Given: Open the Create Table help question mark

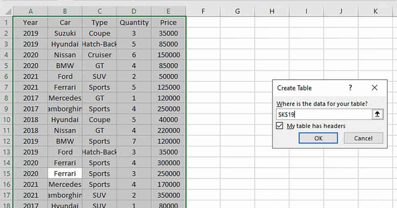Looking at the screenshot, I should [350, 88].
